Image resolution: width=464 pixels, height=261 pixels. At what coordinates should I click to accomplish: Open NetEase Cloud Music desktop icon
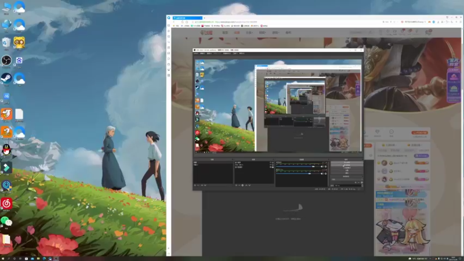[x=6, y=204]
